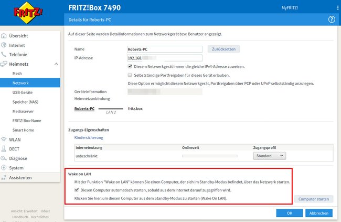Image resolution: width=341 pixels, height=222 pixels.
Task: Click into the Name input field
Action: [165, 49]
